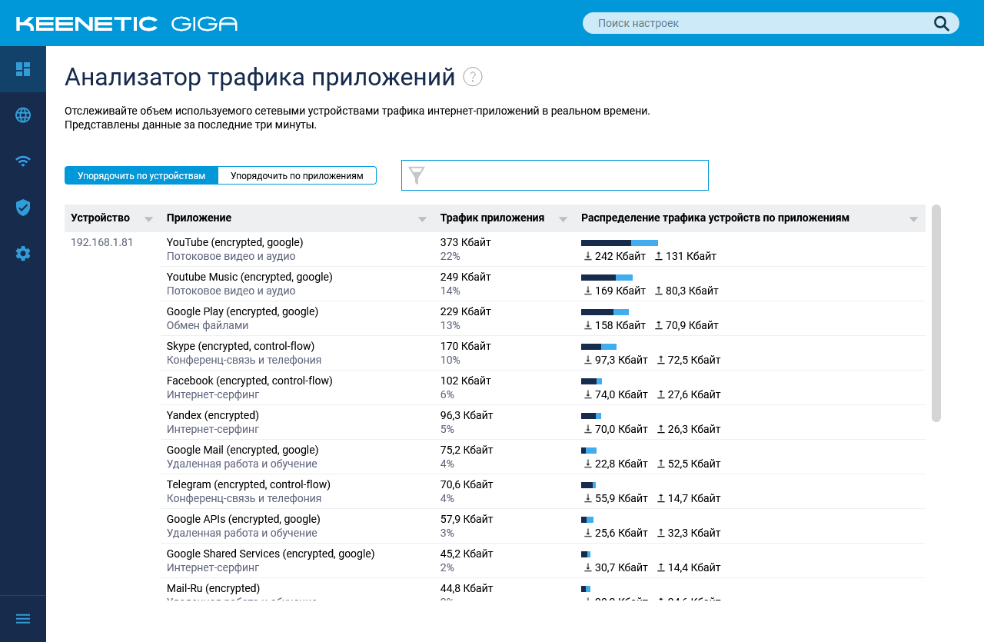Click the '229 Кбайт' traffic value
984x642 pixels.
pos(466,311)
